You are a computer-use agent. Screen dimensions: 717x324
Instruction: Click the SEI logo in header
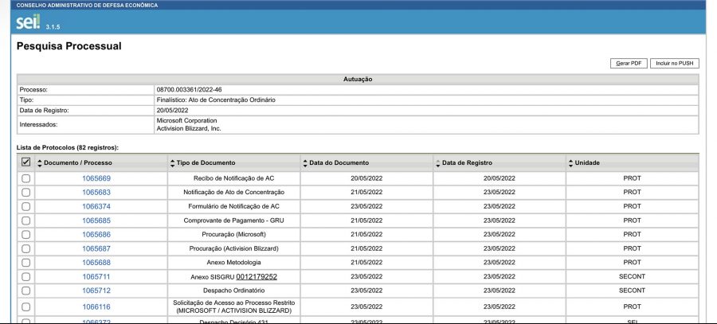pyautogui.click(x=28, y=21)
